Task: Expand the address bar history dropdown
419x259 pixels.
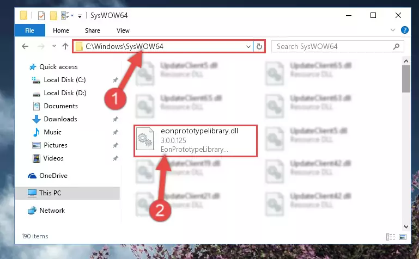Action: pyautogui.click(x=248, y=47)
